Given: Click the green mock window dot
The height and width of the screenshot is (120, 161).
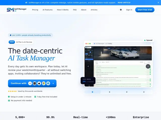Looking at the screenshot, I should [x=90, y=43].
